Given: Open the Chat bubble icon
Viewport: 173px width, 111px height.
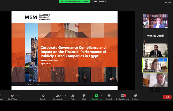Looking at the screenshot, I should pos(84,97).
